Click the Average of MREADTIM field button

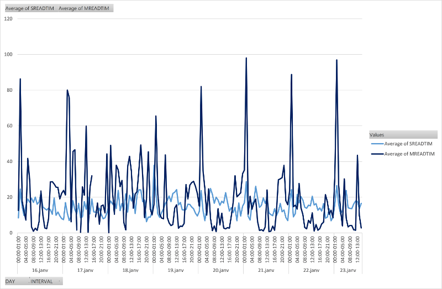(x=85, y=8)
